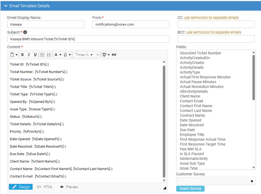Click the insert hyperlink icon
This screenshot has width=261, height=194.
pos(114,55)
